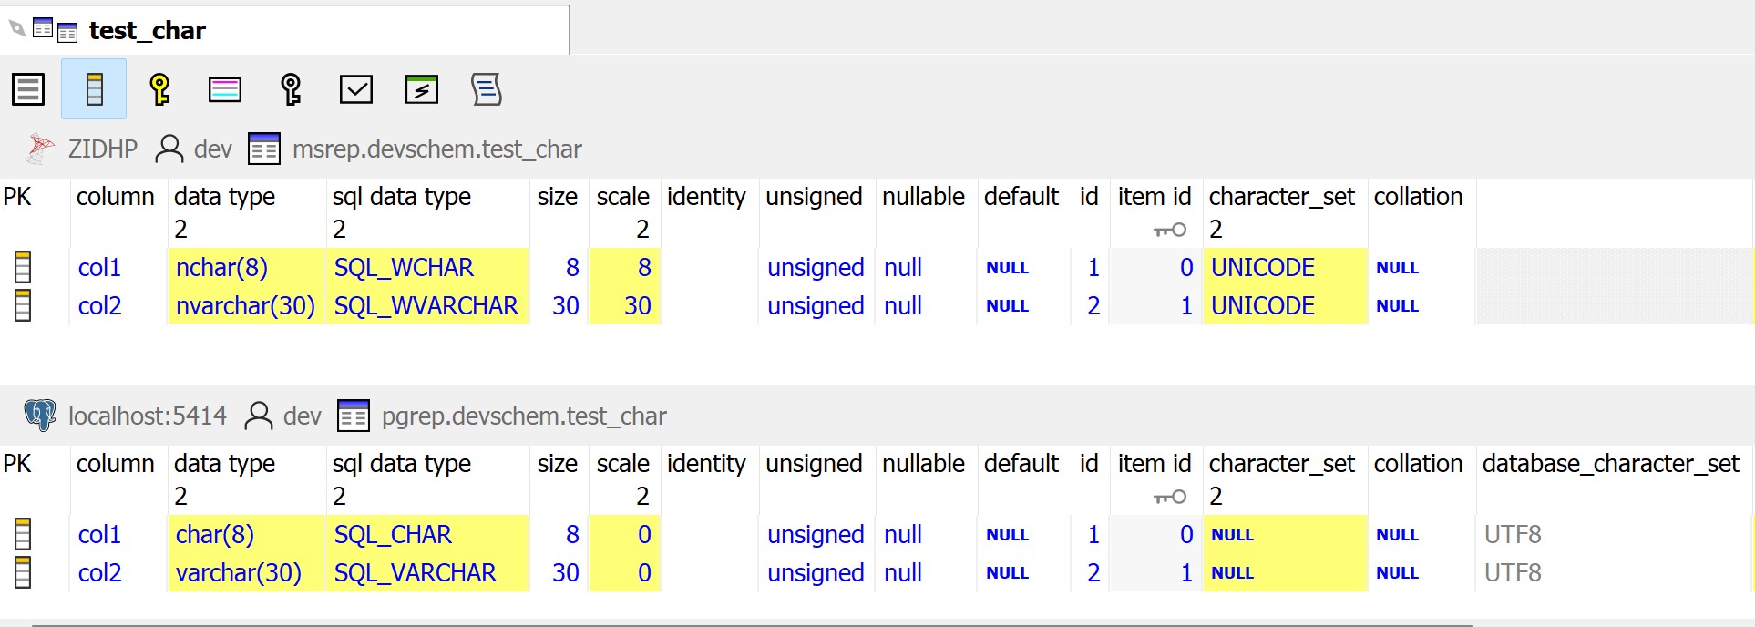Screen dimensions: 1755x627
Task: Open triggers using the lightning-bolt icon
Action: coord(422,89)
